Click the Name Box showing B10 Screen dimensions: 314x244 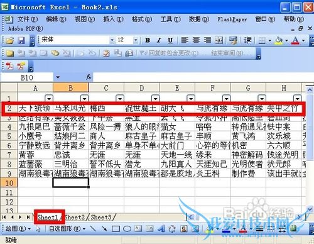tap(27, 77)
